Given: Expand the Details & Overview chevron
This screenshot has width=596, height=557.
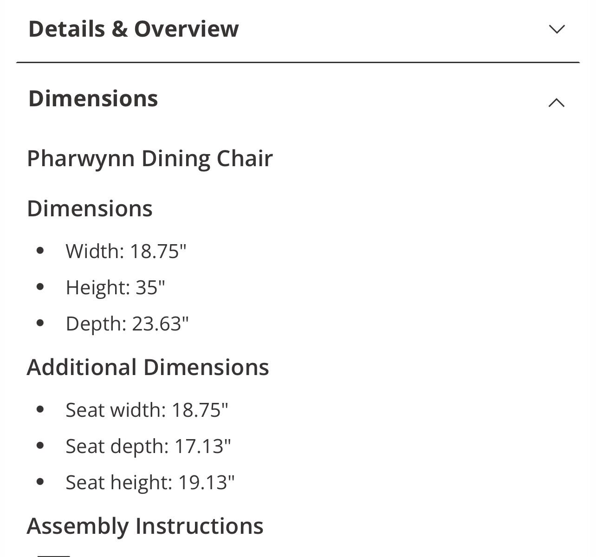Looking at the screenshot, I should point(557,29).
